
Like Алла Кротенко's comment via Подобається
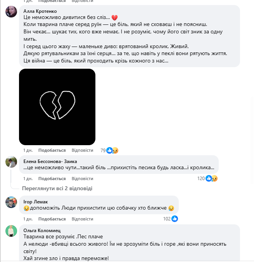tap(52, 150)
